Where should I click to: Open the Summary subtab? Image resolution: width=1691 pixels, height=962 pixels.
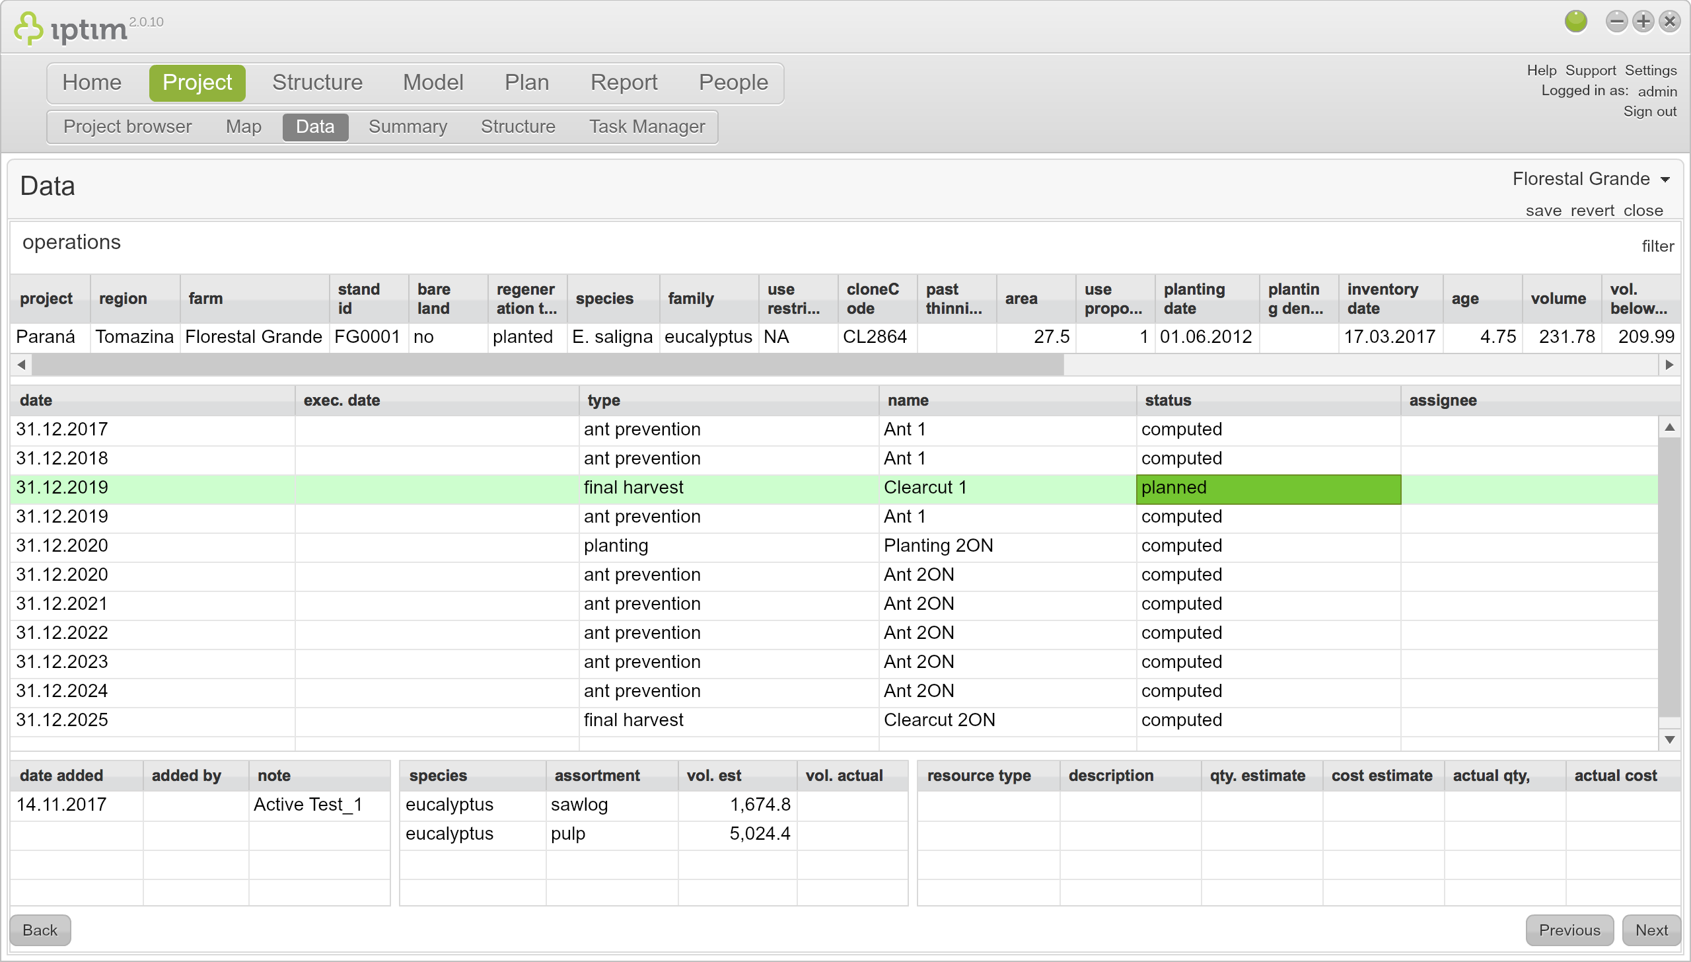(x=408, y=126)
